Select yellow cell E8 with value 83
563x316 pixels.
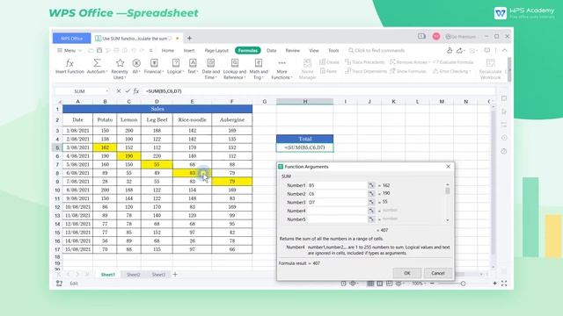tap(192, 173)
